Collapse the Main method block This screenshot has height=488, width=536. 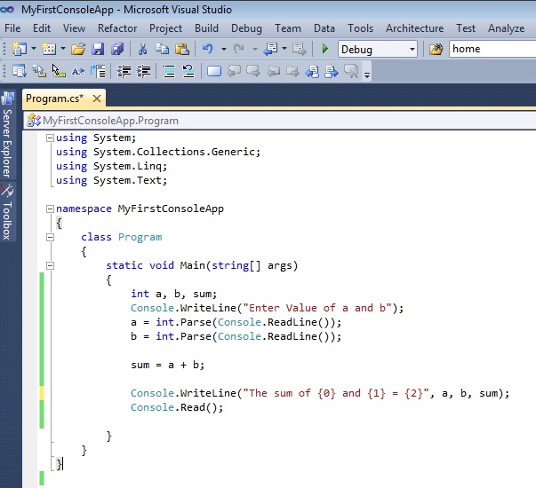click(50, 265)
